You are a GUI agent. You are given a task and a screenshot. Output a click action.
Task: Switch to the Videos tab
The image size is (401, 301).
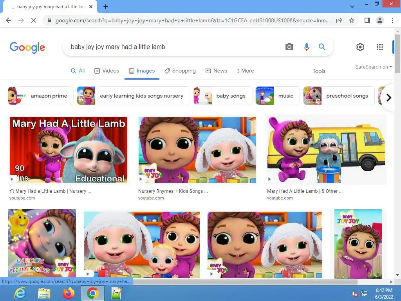tap(107, 71)
